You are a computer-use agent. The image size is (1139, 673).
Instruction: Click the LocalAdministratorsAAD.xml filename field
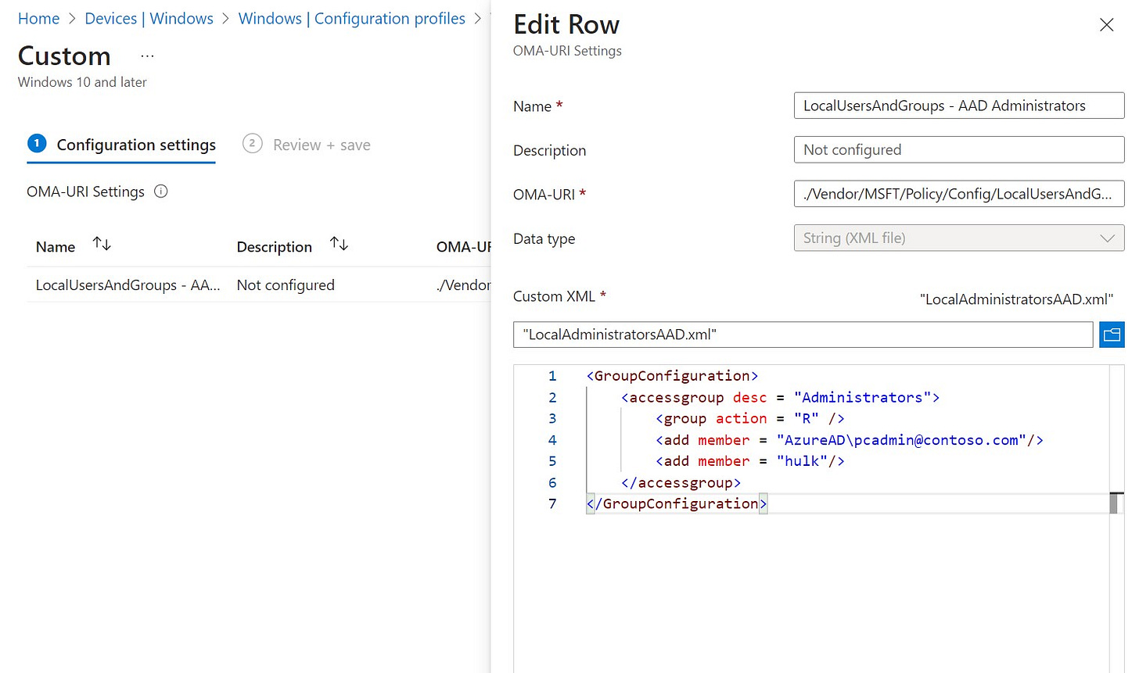pyautogui.click(x=803, y=334)
